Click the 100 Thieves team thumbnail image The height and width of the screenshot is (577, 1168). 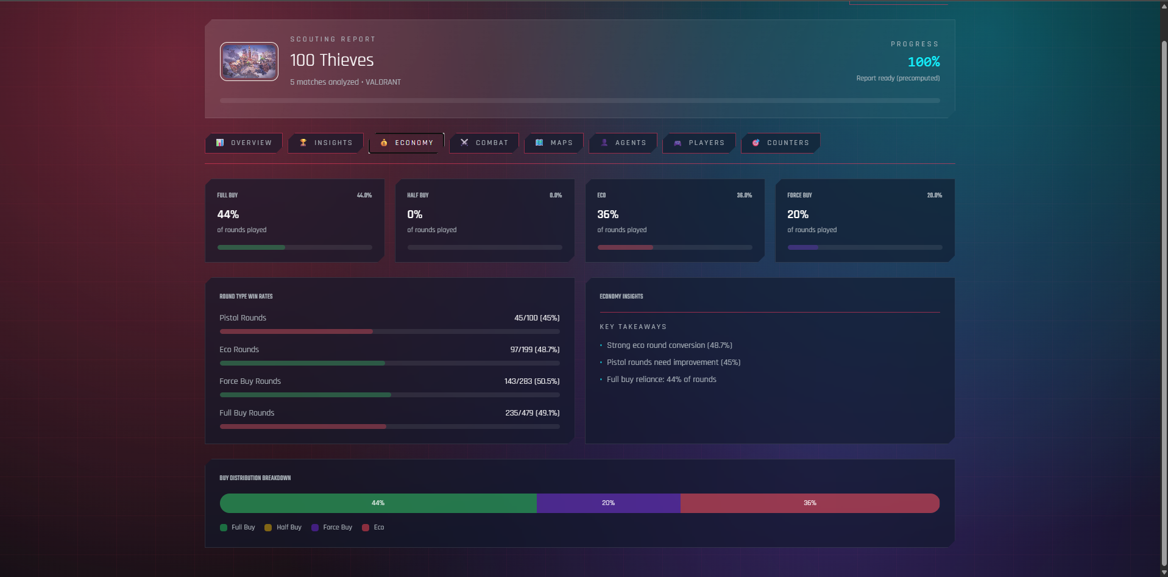tap(249, 62)
